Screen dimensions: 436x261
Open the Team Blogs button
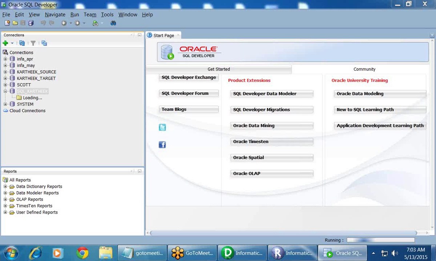[x=189, y=109]
